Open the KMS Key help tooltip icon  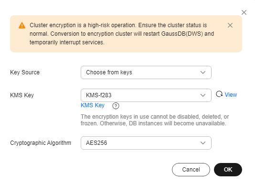pyautogui.click(x=116, y=106)
